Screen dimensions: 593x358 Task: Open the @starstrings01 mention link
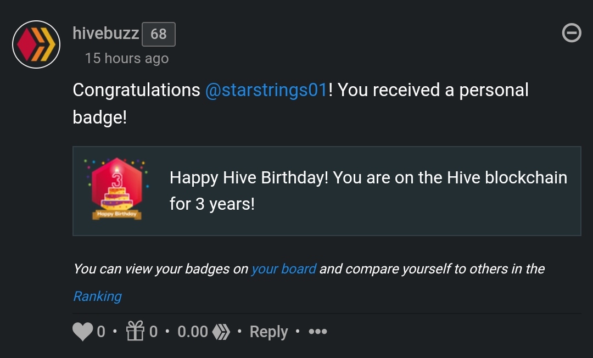click(x=266, y=90)
